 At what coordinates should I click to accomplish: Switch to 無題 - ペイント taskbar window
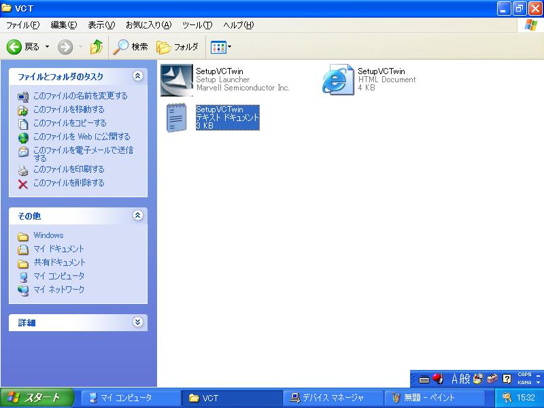tap(434, 398)
